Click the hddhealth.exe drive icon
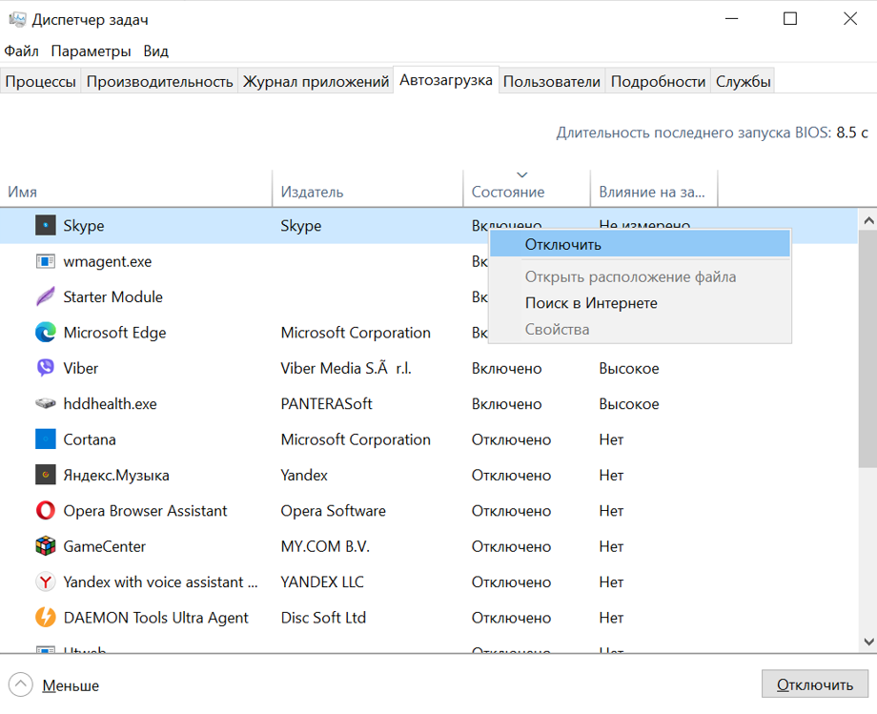Image resolution: width=877 pixels, height=714 pixels. [x=46, y=403]
